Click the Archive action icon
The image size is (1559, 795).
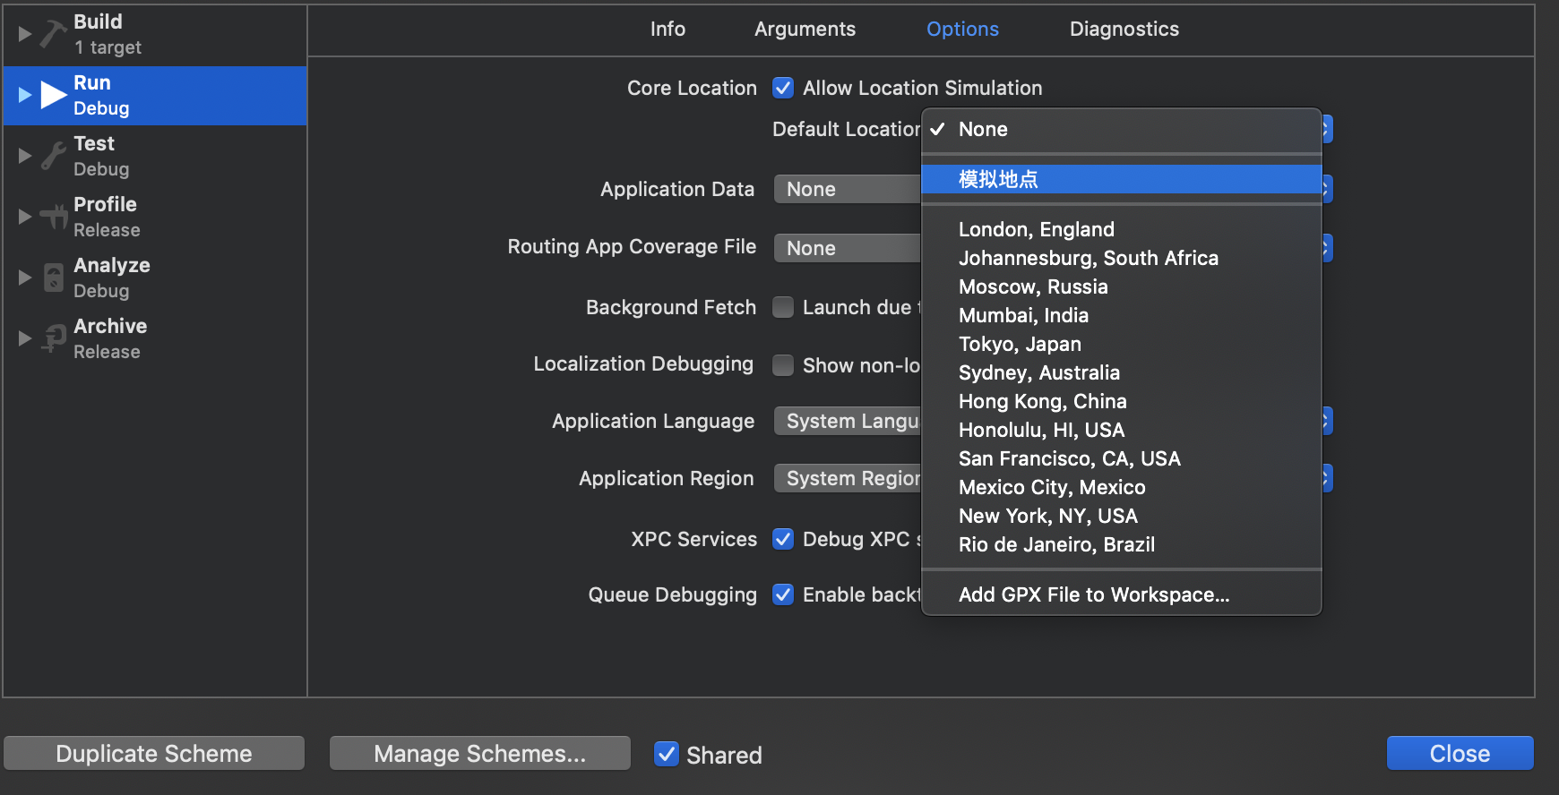pos(54,338)
